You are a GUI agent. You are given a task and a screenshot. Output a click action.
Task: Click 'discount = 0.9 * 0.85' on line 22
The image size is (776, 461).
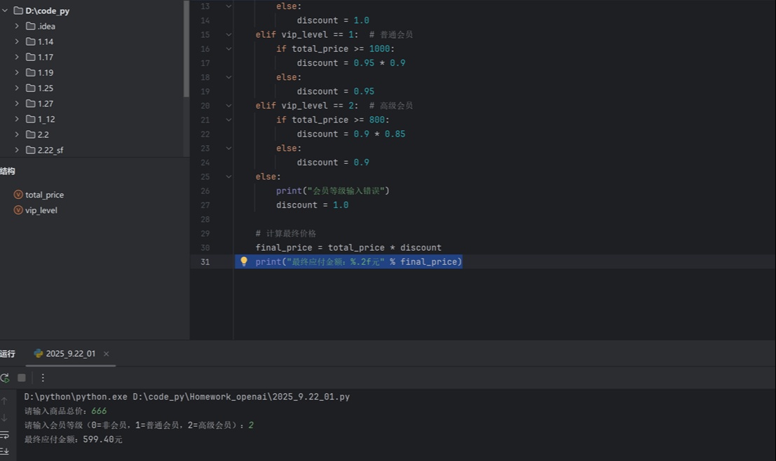pos(351,134)
